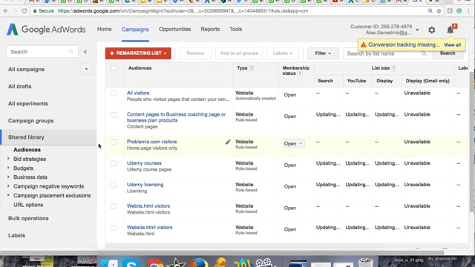Expand Budgets in Shared library
Viewport: 475px width, 267px height.
(x=8, y=168)
